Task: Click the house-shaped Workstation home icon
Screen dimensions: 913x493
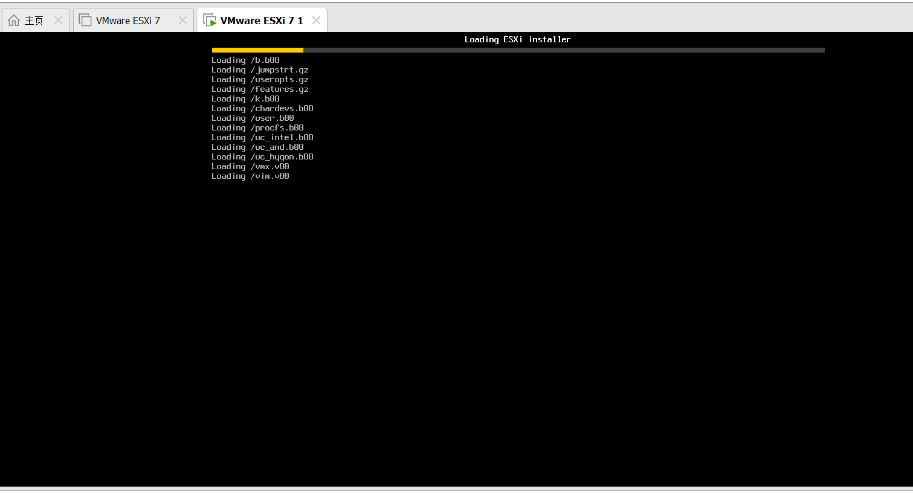Action: (x=13, y=19)
